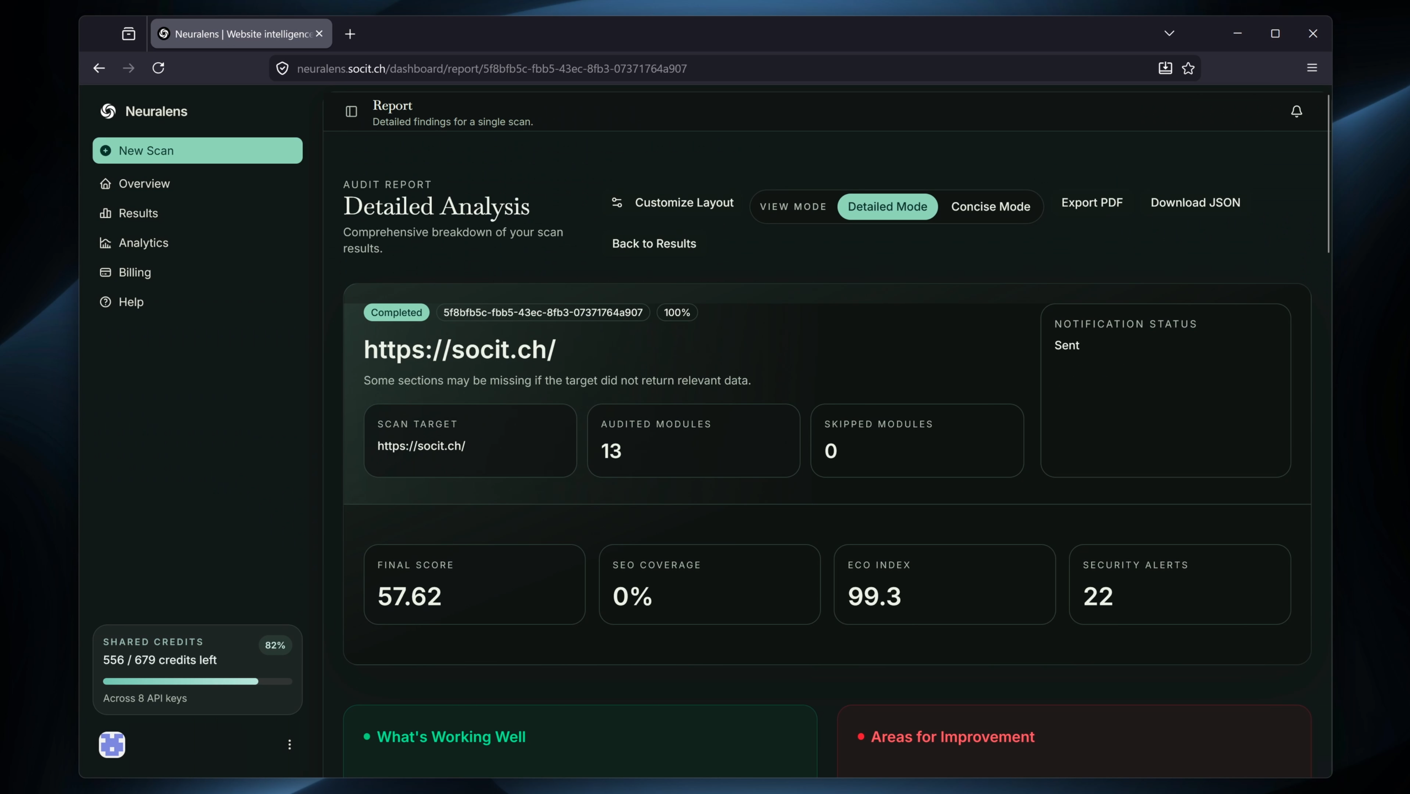Image resolution: width=1410 pixels, height=794 pixels.
Task: Click the browser forward arrow
Action: [129, 68]
